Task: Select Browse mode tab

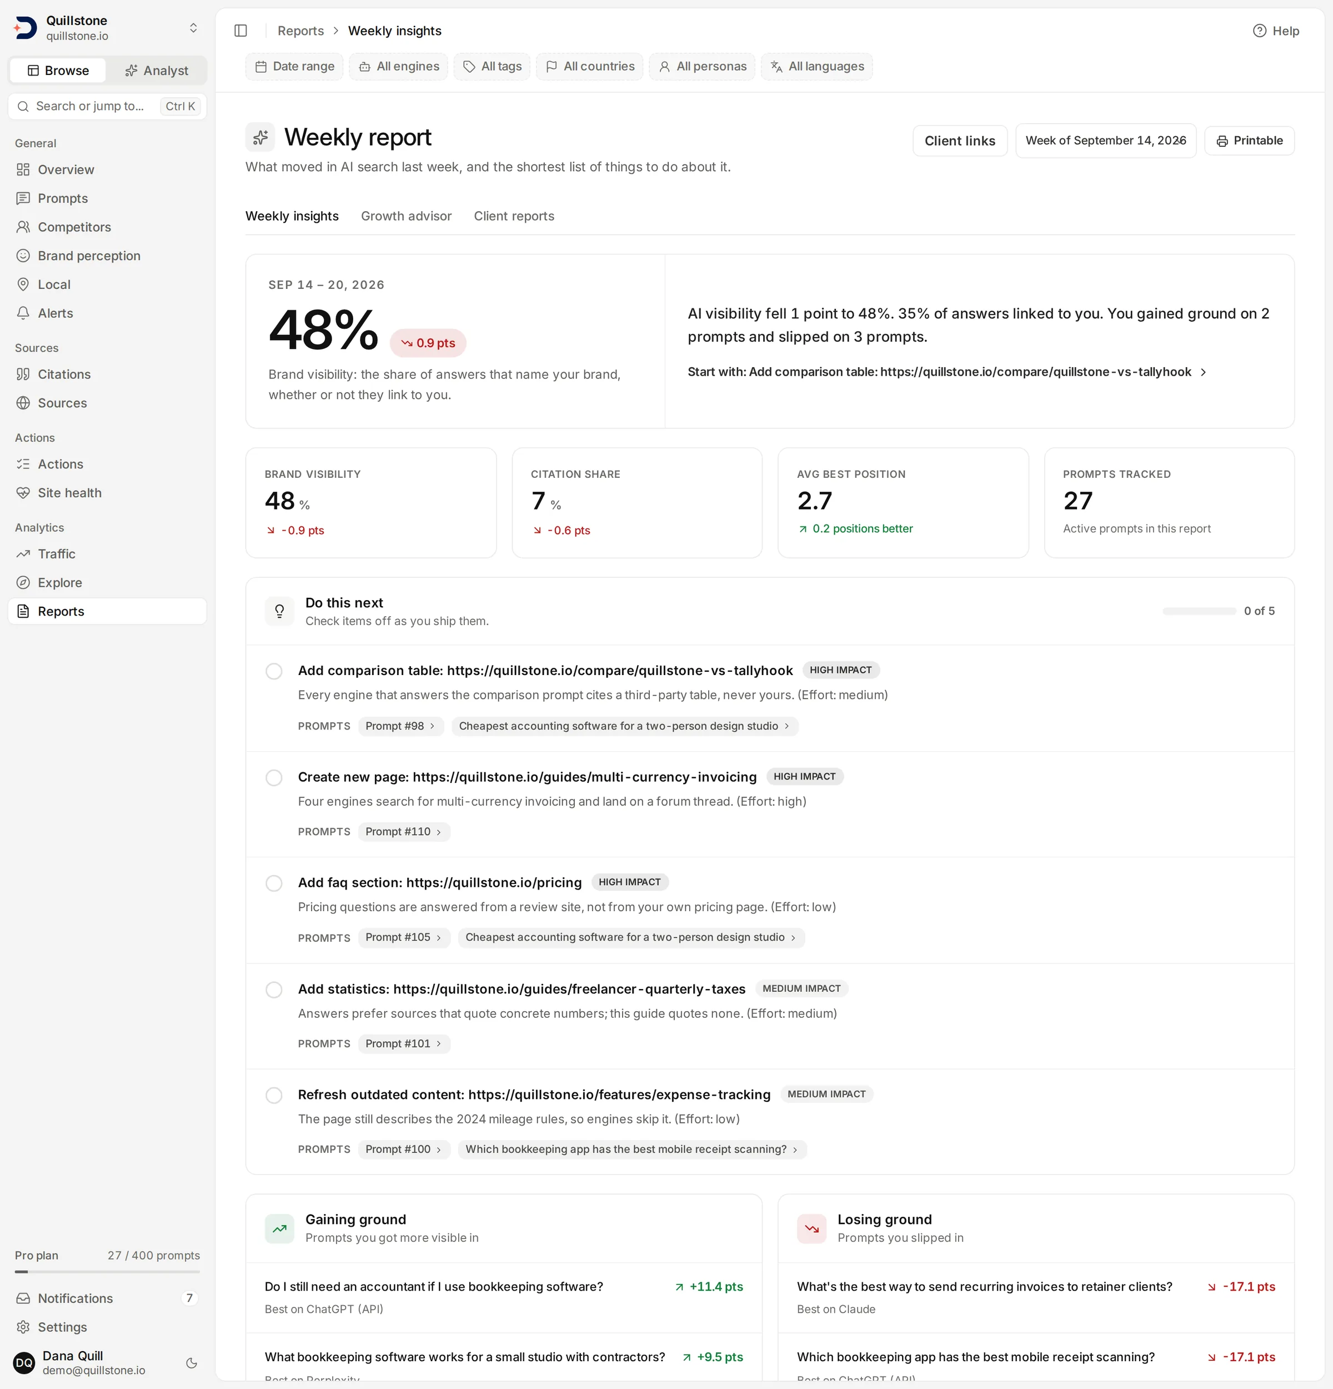Action: pos(58,70)
